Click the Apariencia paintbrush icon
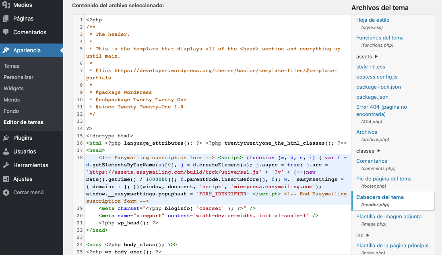 click(6, 50)
